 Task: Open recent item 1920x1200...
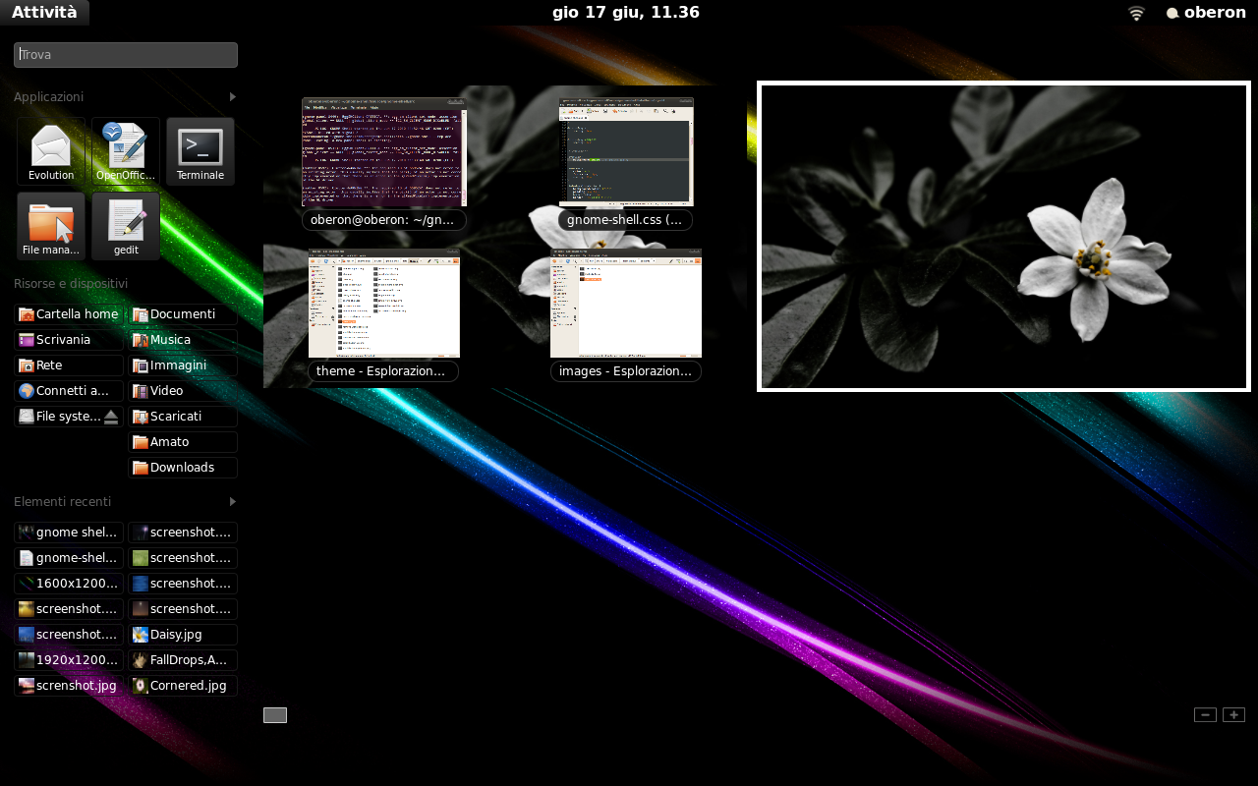pos(69,660)
